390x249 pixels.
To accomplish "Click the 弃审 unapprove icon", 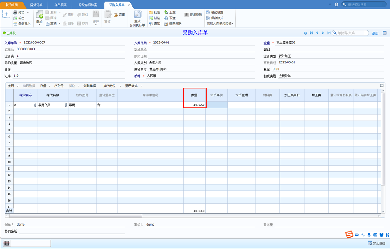I will pyautogui.click(x=116, y=15).
